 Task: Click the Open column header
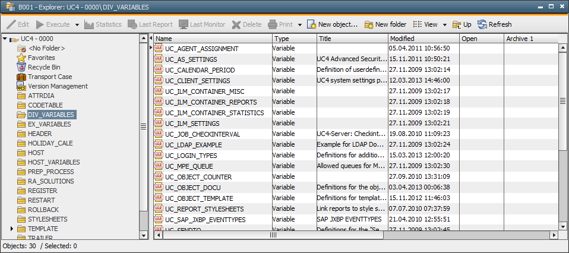(482, 39)
